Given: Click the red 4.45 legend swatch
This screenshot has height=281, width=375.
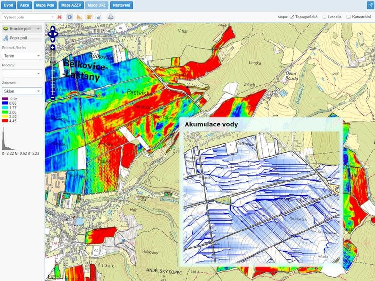Looking at the screenshot, I should [x=5, y=121].
